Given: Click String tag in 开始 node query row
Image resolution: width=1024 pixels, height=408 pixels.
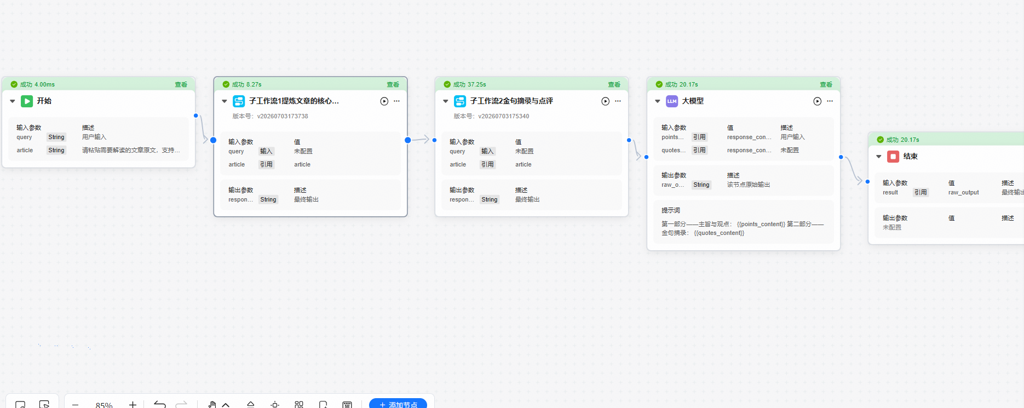Looking at the screenshot, I should click(56, 137).
